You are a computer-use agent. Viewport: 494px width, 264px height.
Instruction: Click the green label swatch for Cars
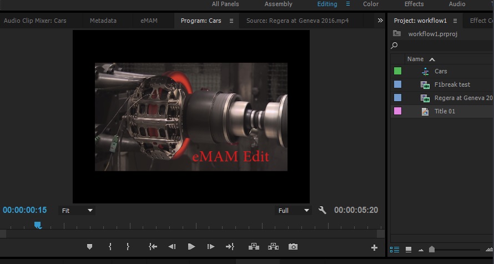coord(397,71)
